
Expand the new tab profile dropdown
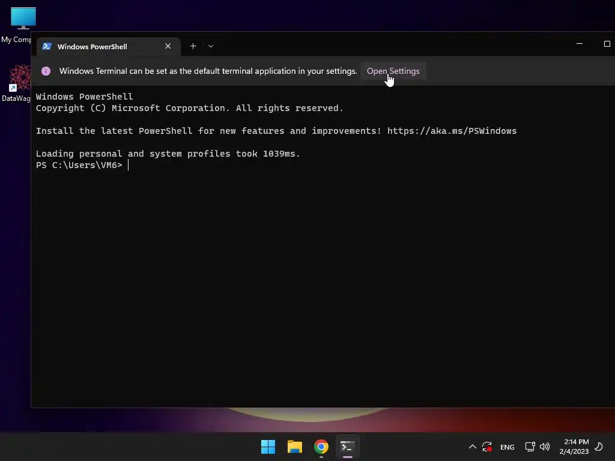pos(211,46)
